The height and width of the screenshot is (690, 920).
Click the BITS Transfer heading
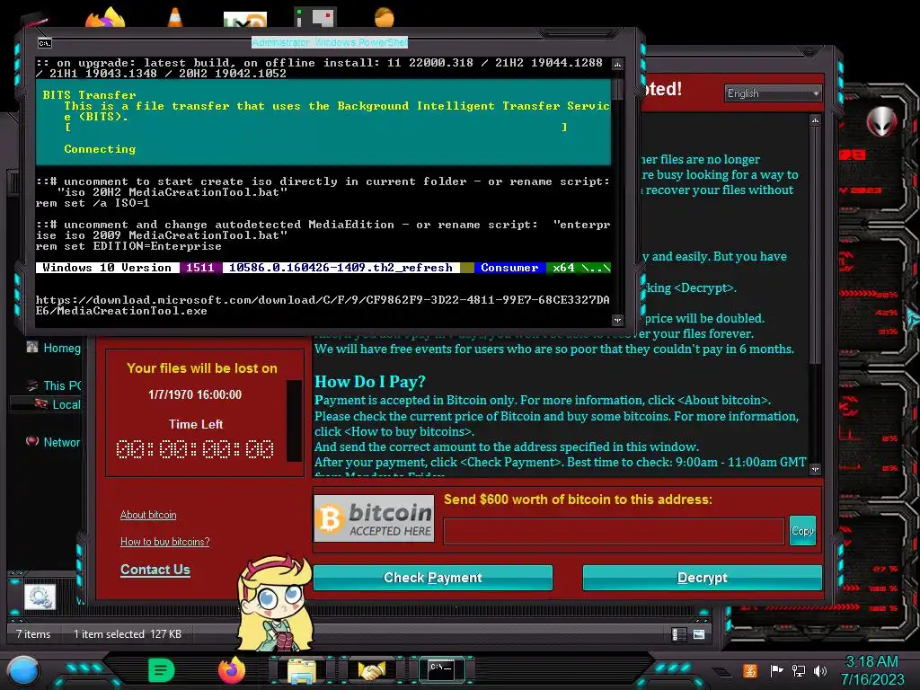point(89,95)
